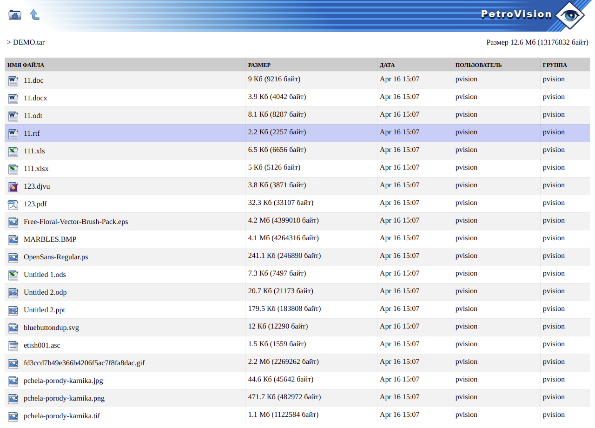Open OpenSans-Regular.ps file name

(x=56, y=257)
